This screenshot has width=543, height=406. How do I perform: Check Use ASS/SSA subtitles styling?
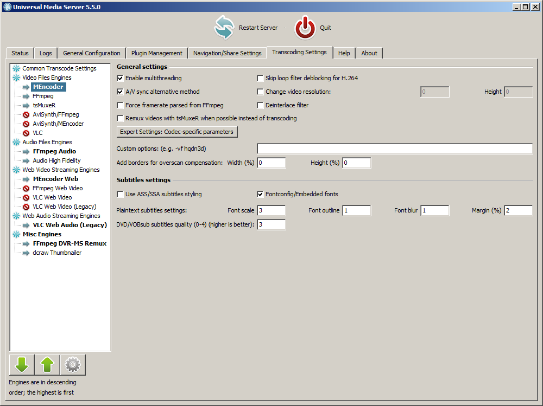coord(120,195)
